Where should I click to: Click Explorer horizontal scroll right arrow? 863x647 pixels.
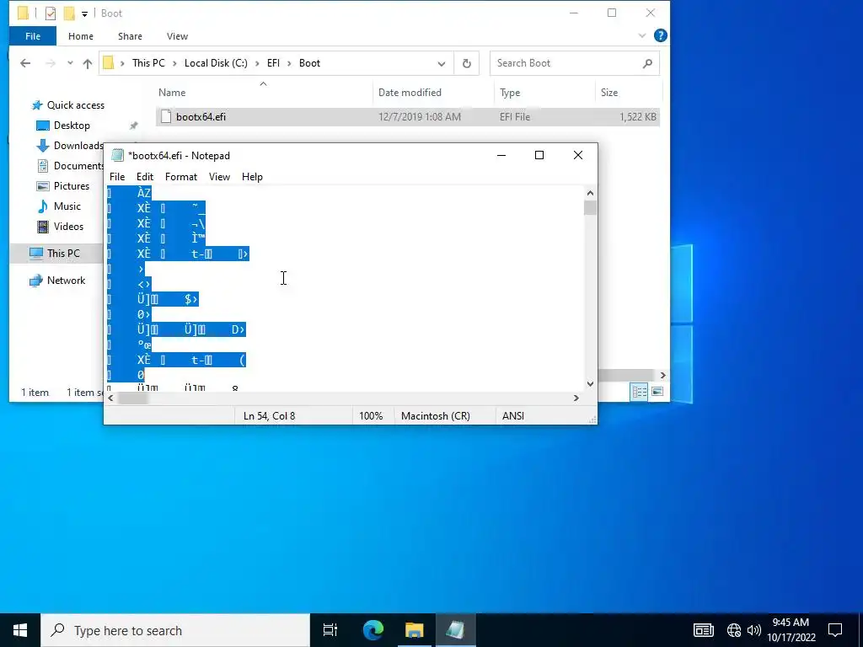662,375
